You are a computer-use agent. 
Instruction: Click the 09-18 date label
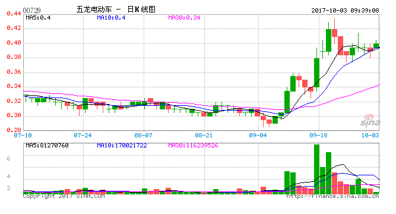click(318, 136)
